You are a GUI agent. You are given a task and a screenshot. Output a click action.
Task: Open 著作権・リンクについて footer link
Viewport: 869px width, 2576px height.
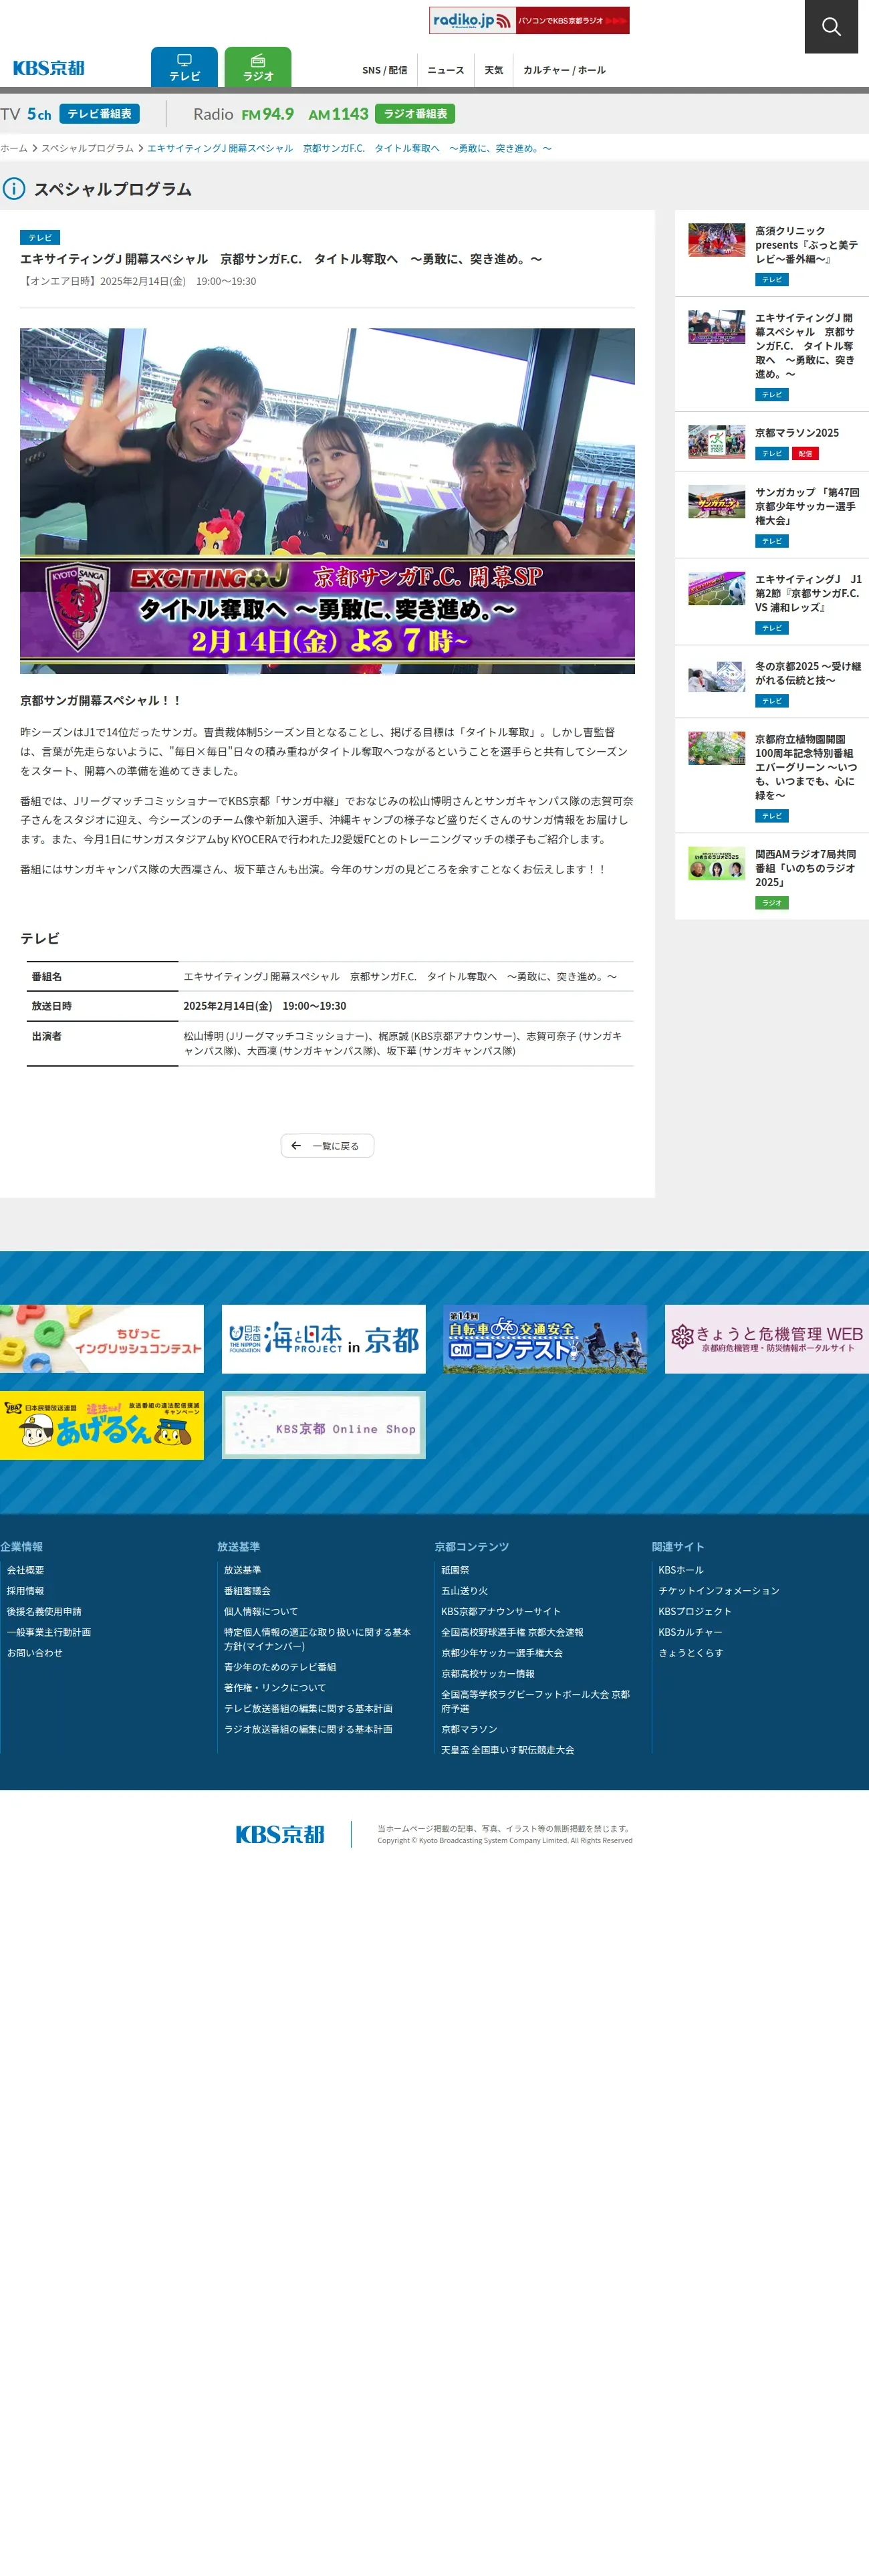[x=275, y=1688]
